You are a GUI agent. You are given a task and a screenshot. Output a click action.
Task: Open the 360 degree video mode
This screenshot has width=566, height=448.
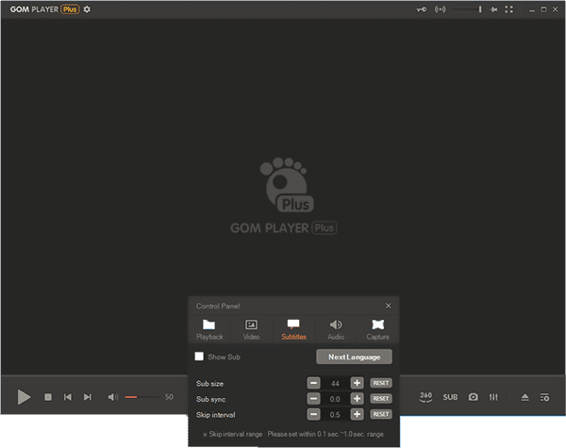coord(426,397)
